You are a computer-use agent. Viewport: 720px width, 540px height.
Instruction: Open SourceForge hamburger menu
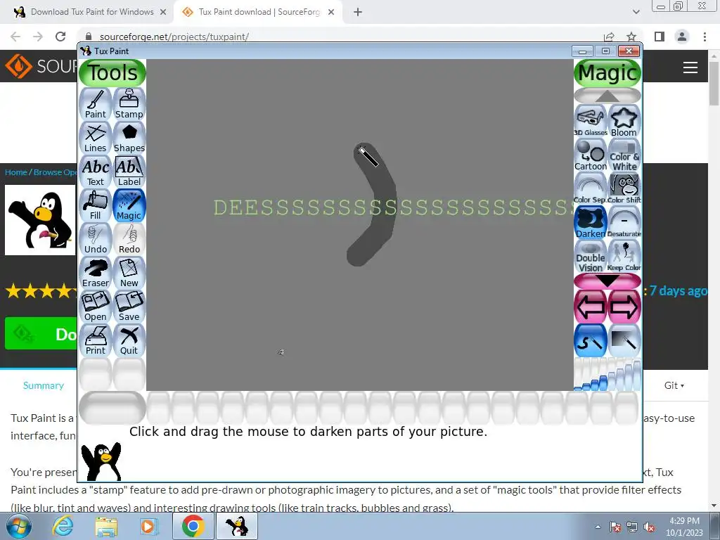[x=690, y=68]
